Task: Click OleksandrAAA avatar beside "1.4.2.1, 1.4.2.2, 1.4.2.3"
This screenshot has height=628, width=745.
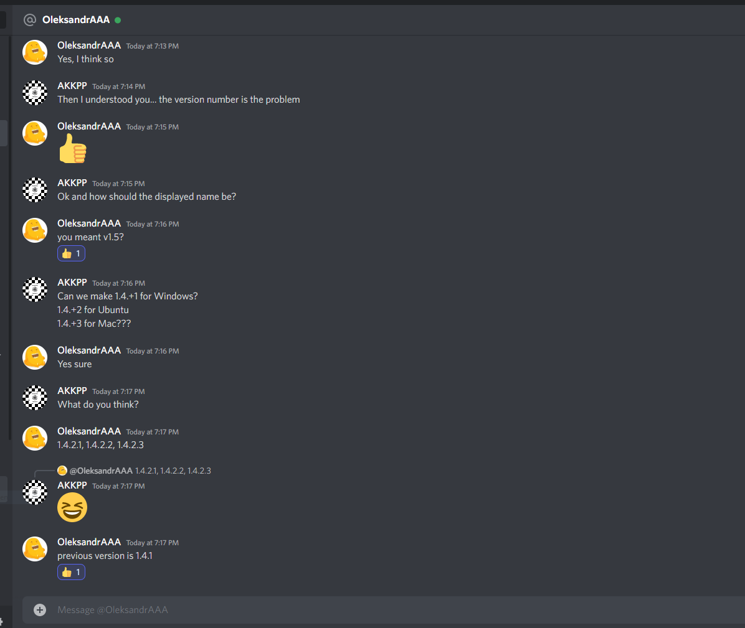Action: [35, 438]
